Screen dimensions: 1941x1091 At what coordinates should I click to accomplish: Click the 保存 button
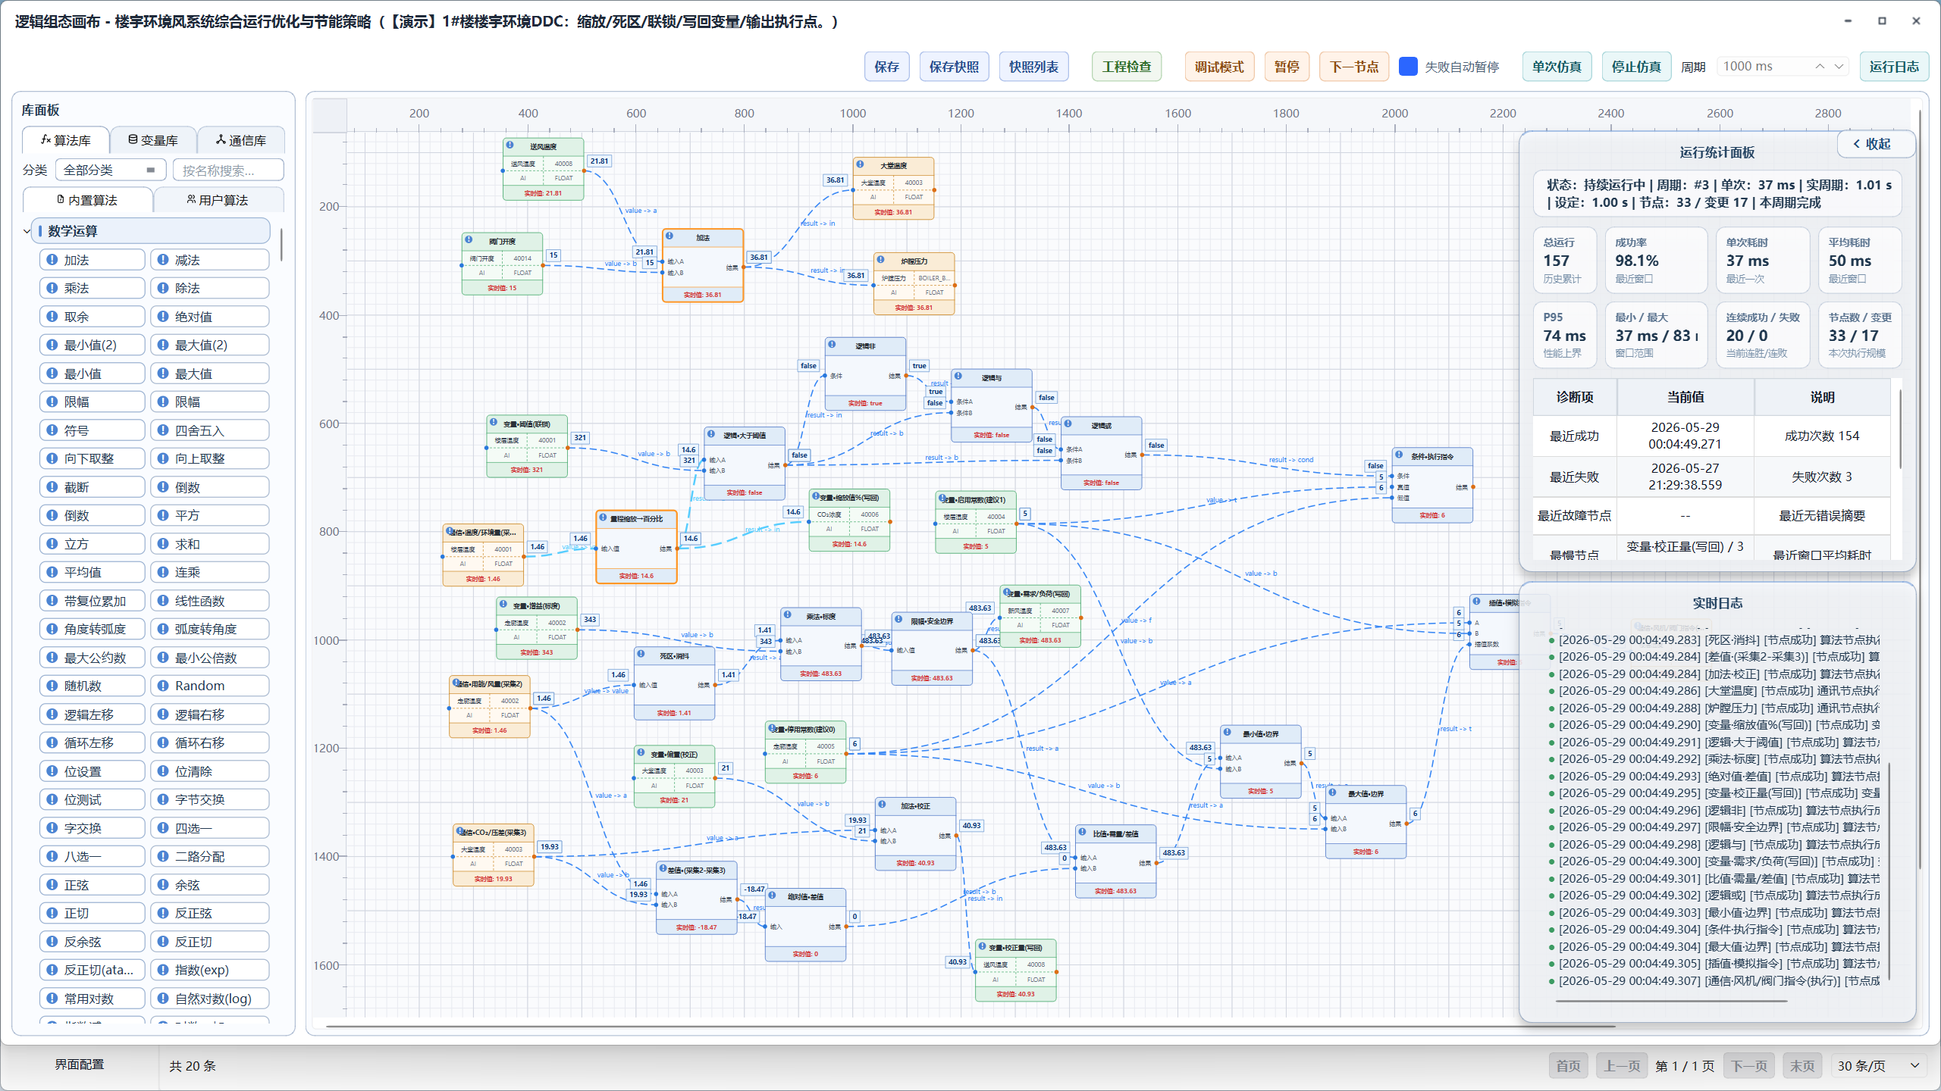[x=886, y=67]
